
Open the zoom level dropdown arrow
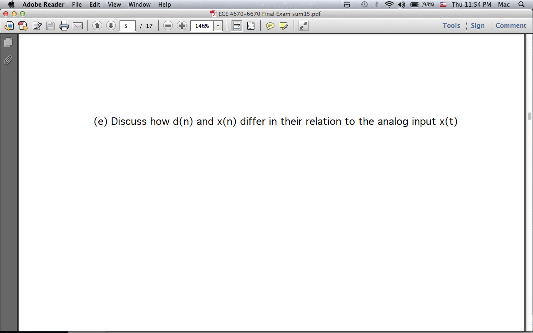tap(218, 26)
